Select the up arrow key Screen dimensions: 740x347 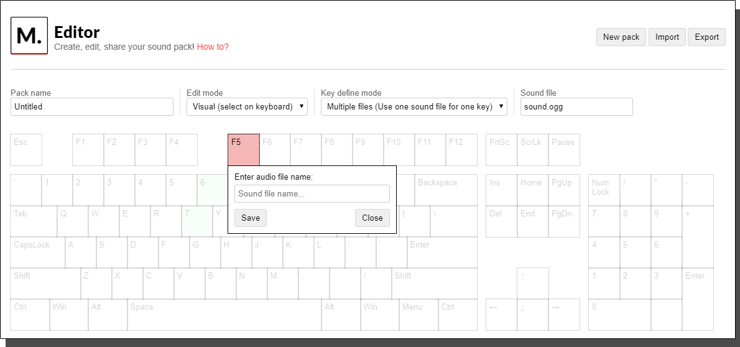click(533, 283)
